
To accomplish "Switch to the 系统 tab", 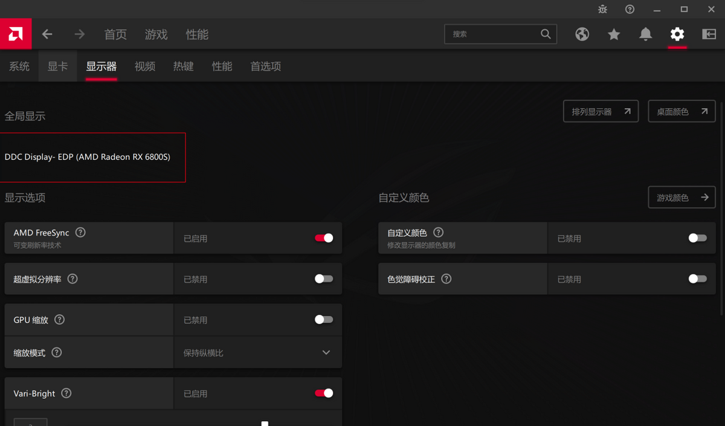I will pyautogui.click(x=19, y=66).
